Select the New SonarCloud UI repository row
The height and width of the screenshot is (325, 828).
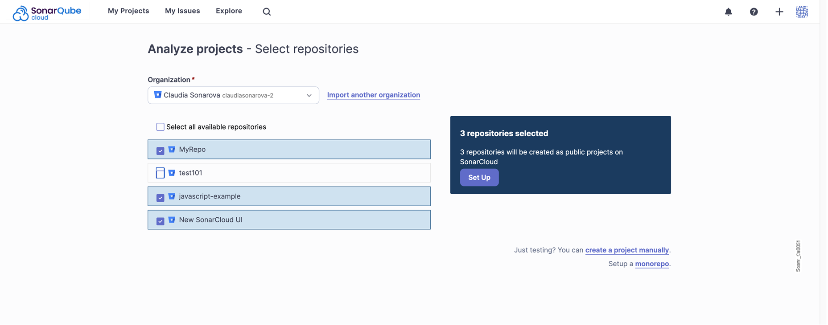(x=289, y=220)
